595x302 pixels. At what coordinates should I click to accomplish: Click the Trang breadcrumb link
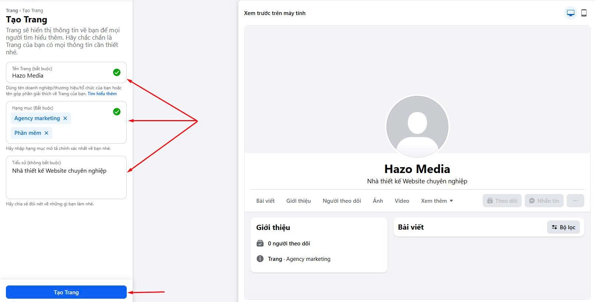(x=12, y=11)
